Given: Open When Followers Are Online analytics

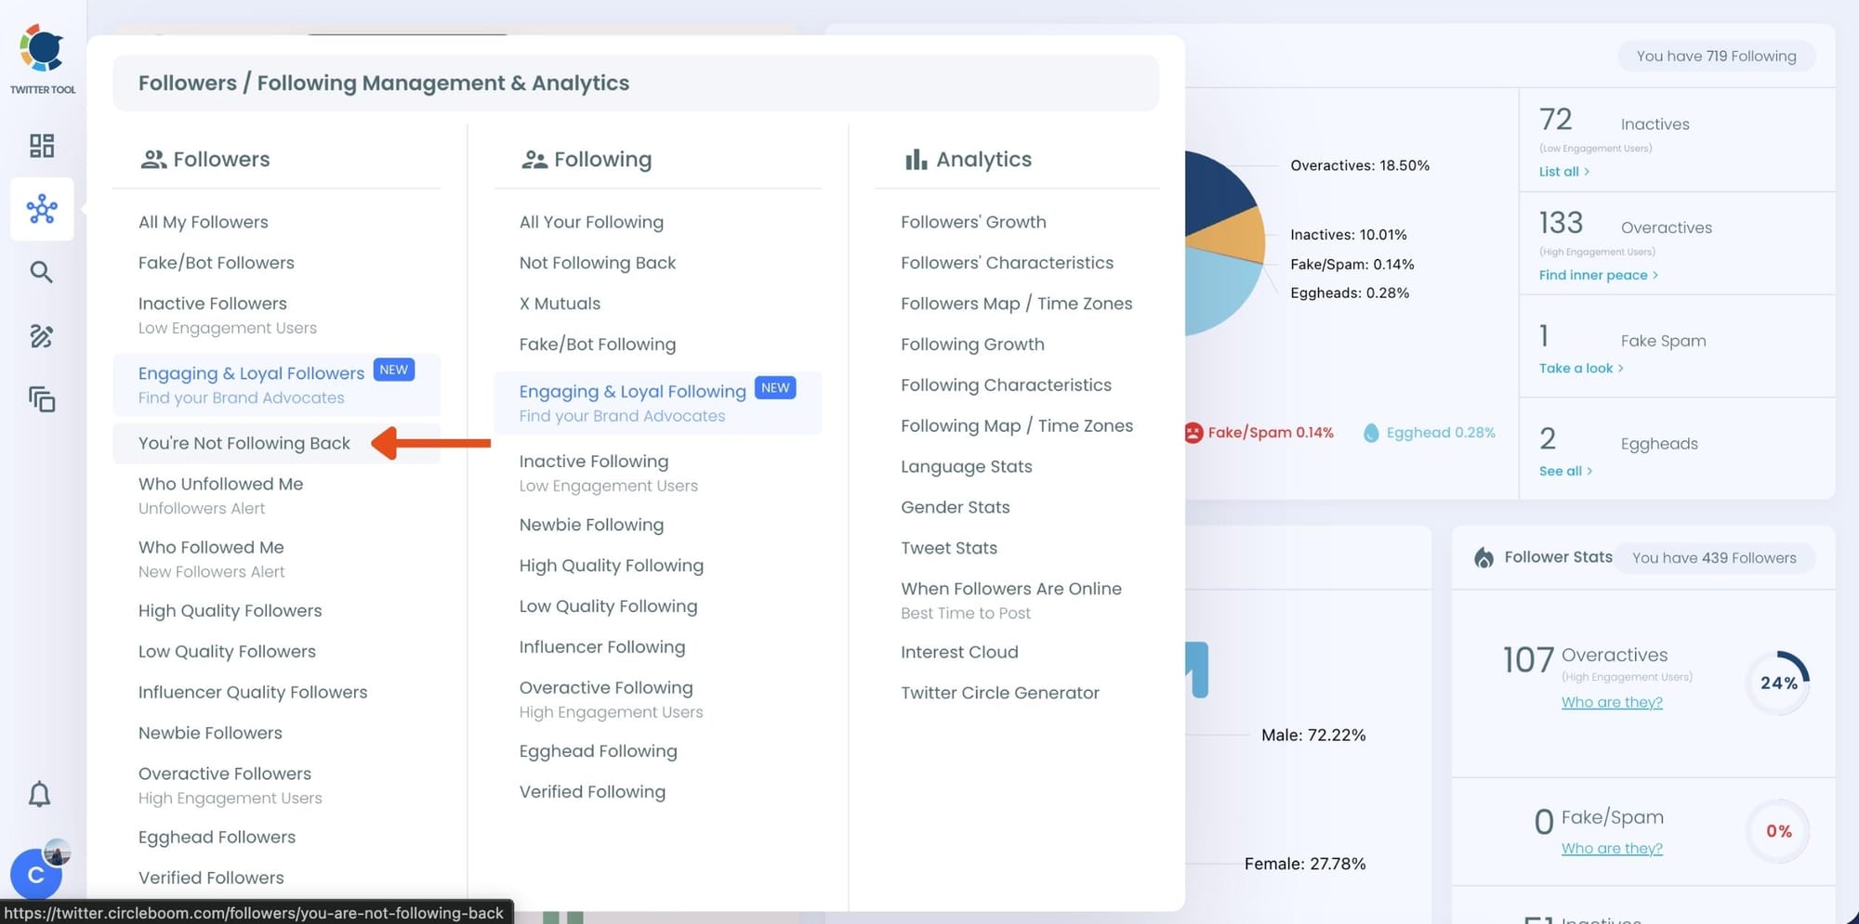Looking at the screenshot, I should pos(1010,589).
